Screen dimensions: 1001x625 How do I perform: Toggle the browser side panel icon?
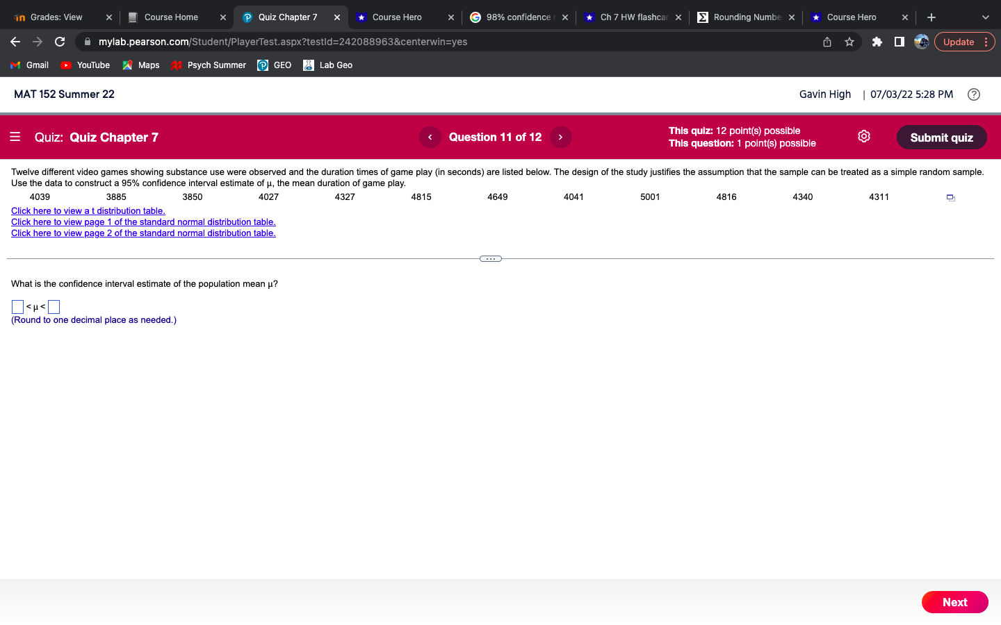point(899,42)
